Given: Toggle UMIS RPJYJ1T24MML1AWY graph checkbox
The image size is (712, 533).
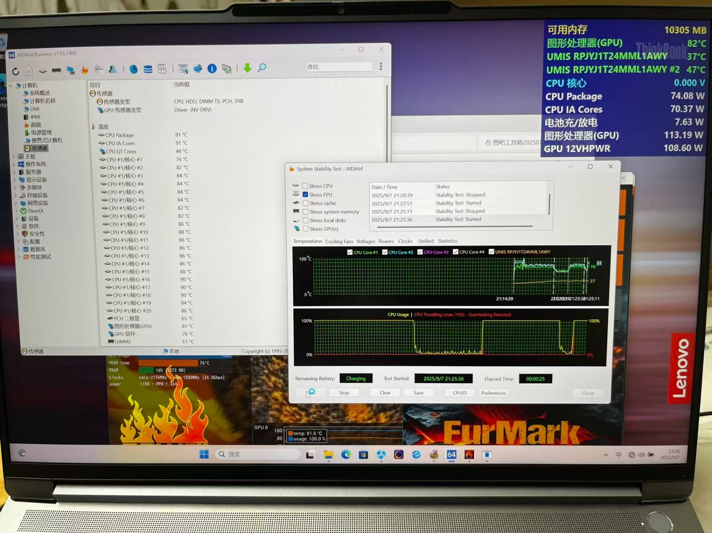Looking at the screenshot, I should coord(491,252).
